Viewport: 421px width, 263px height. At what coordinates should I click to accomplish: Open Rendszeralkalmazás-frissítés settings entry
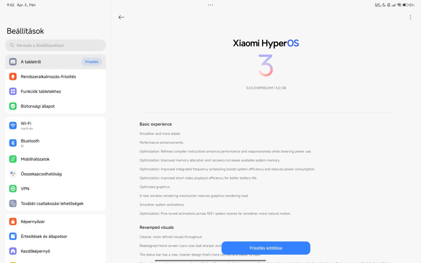[x=56, y=76]
